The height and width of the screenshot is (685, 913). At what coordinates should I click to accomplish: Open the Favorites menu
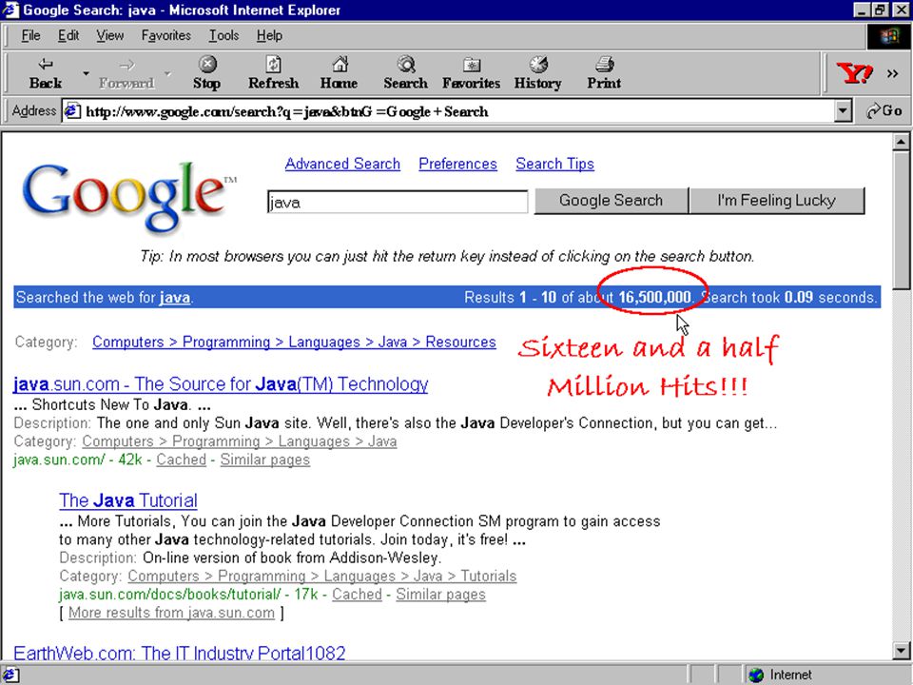(165, 35)
